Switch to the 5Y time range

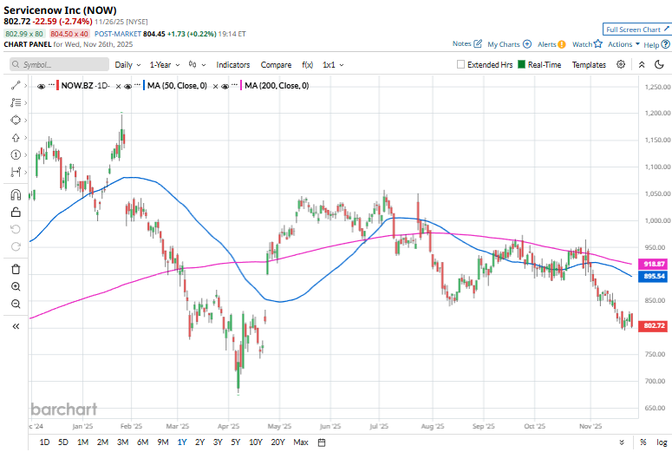pos(236,442)
